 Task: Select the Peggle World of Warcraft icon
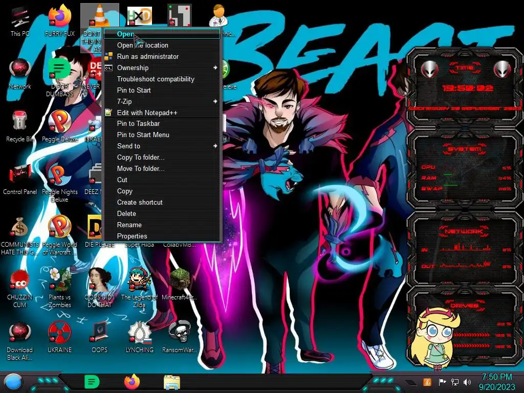[59, 235]
